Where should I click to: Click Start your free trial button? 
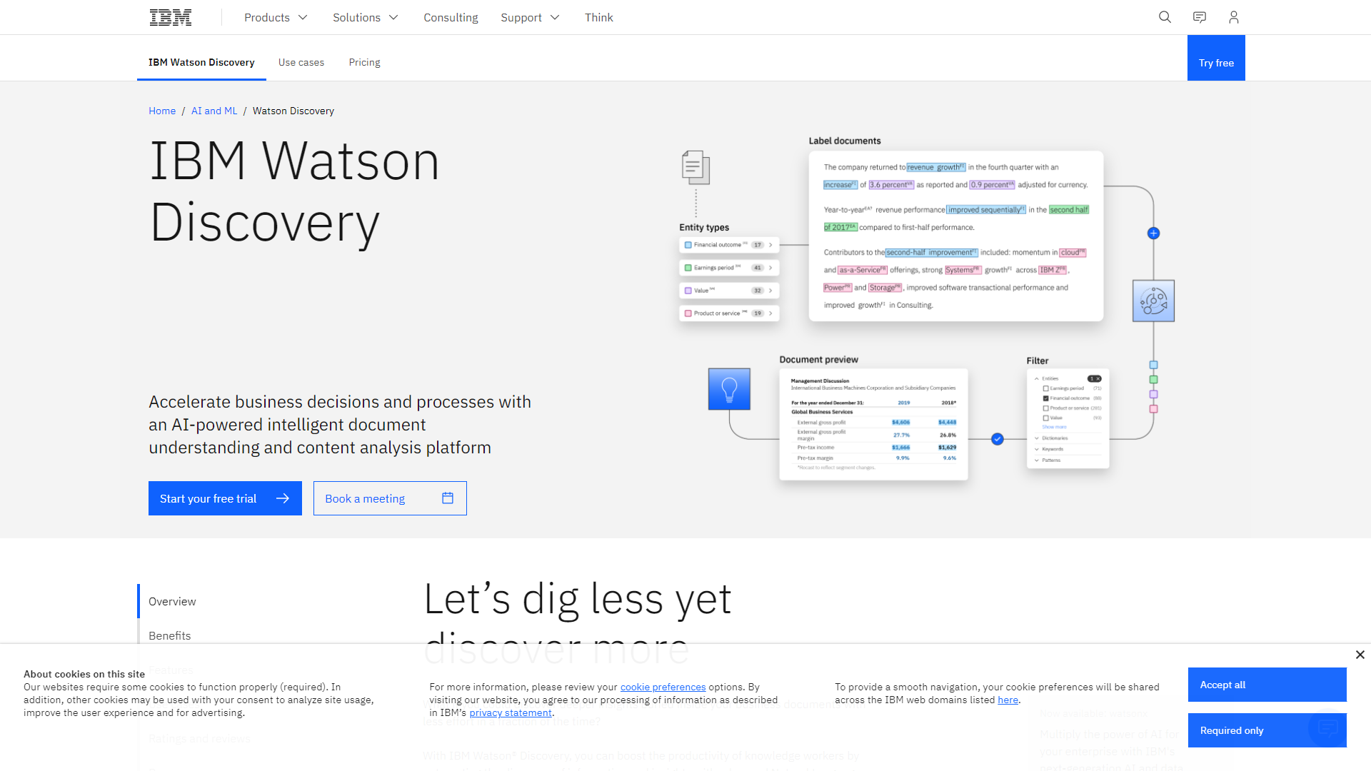tap(224, 498)
